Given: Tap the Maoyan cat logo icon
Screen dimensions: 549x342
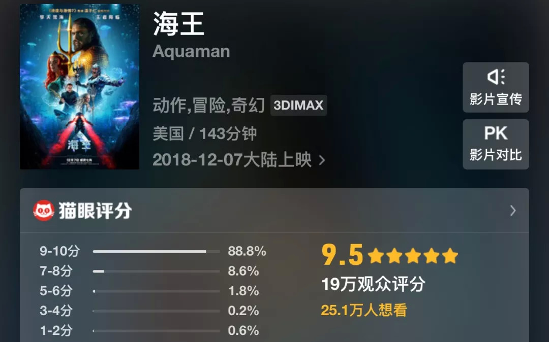Looking at the screenshot, I should point(44,211).
